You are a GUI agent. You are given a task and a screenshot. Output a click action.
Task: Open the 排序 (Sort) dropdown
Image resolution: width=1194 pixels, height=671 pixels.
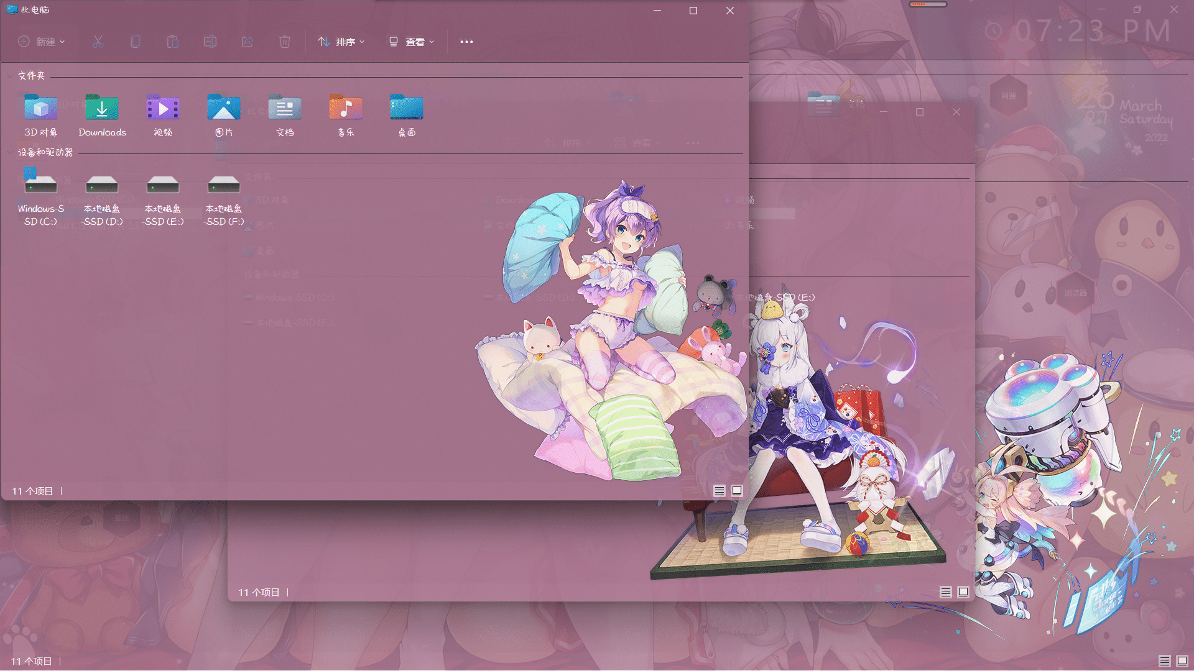click(341, 42)
